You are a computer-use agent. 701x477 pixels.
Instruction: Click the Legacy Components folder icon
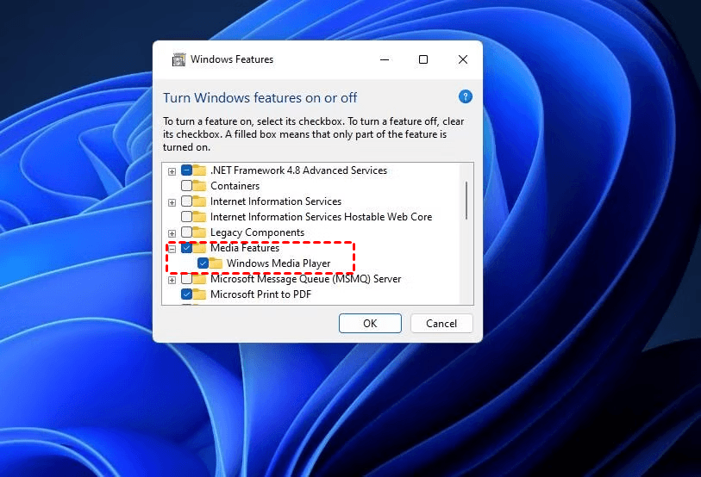coord(200,232)
